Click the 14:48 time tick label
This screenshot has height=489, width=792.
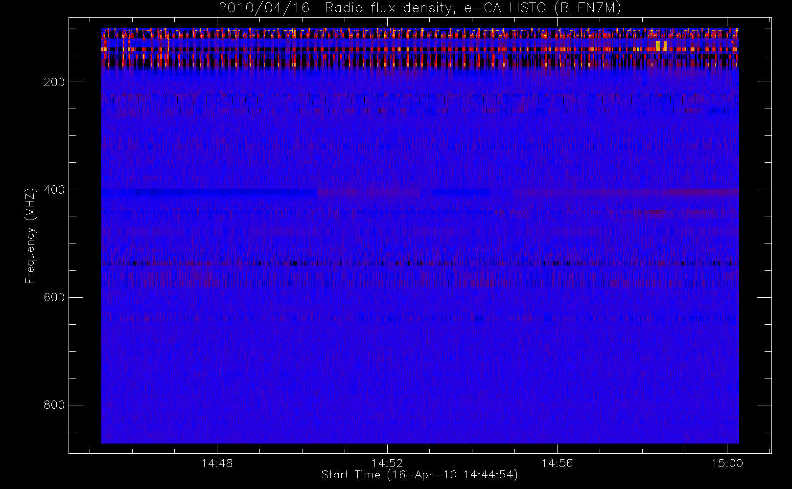[217, 463]
